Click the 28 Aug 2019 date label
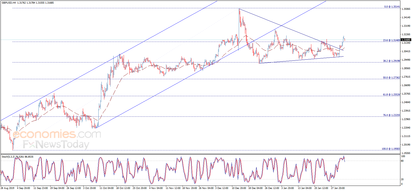The height and width of the screenshot is (191, 412). [x=7, y=188]
